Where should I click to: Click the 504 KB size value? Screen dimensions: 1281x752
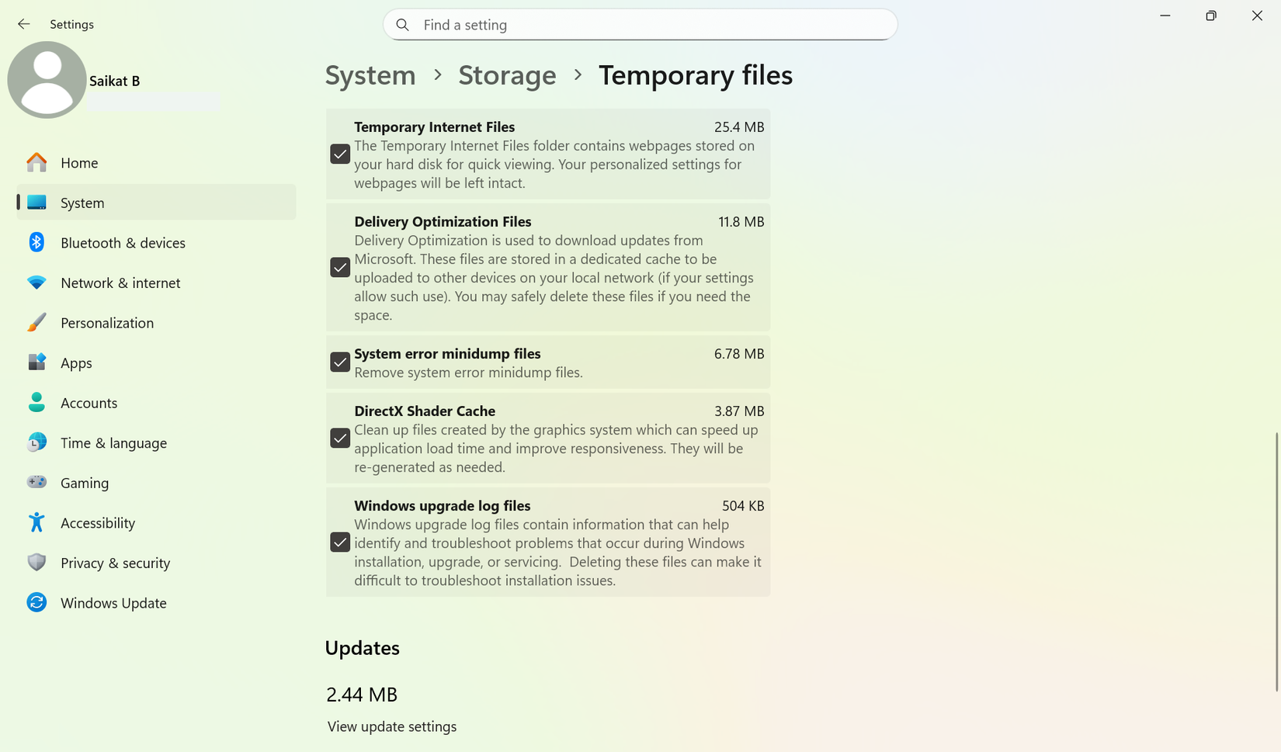pyautogui.click(x=743, y=505)
